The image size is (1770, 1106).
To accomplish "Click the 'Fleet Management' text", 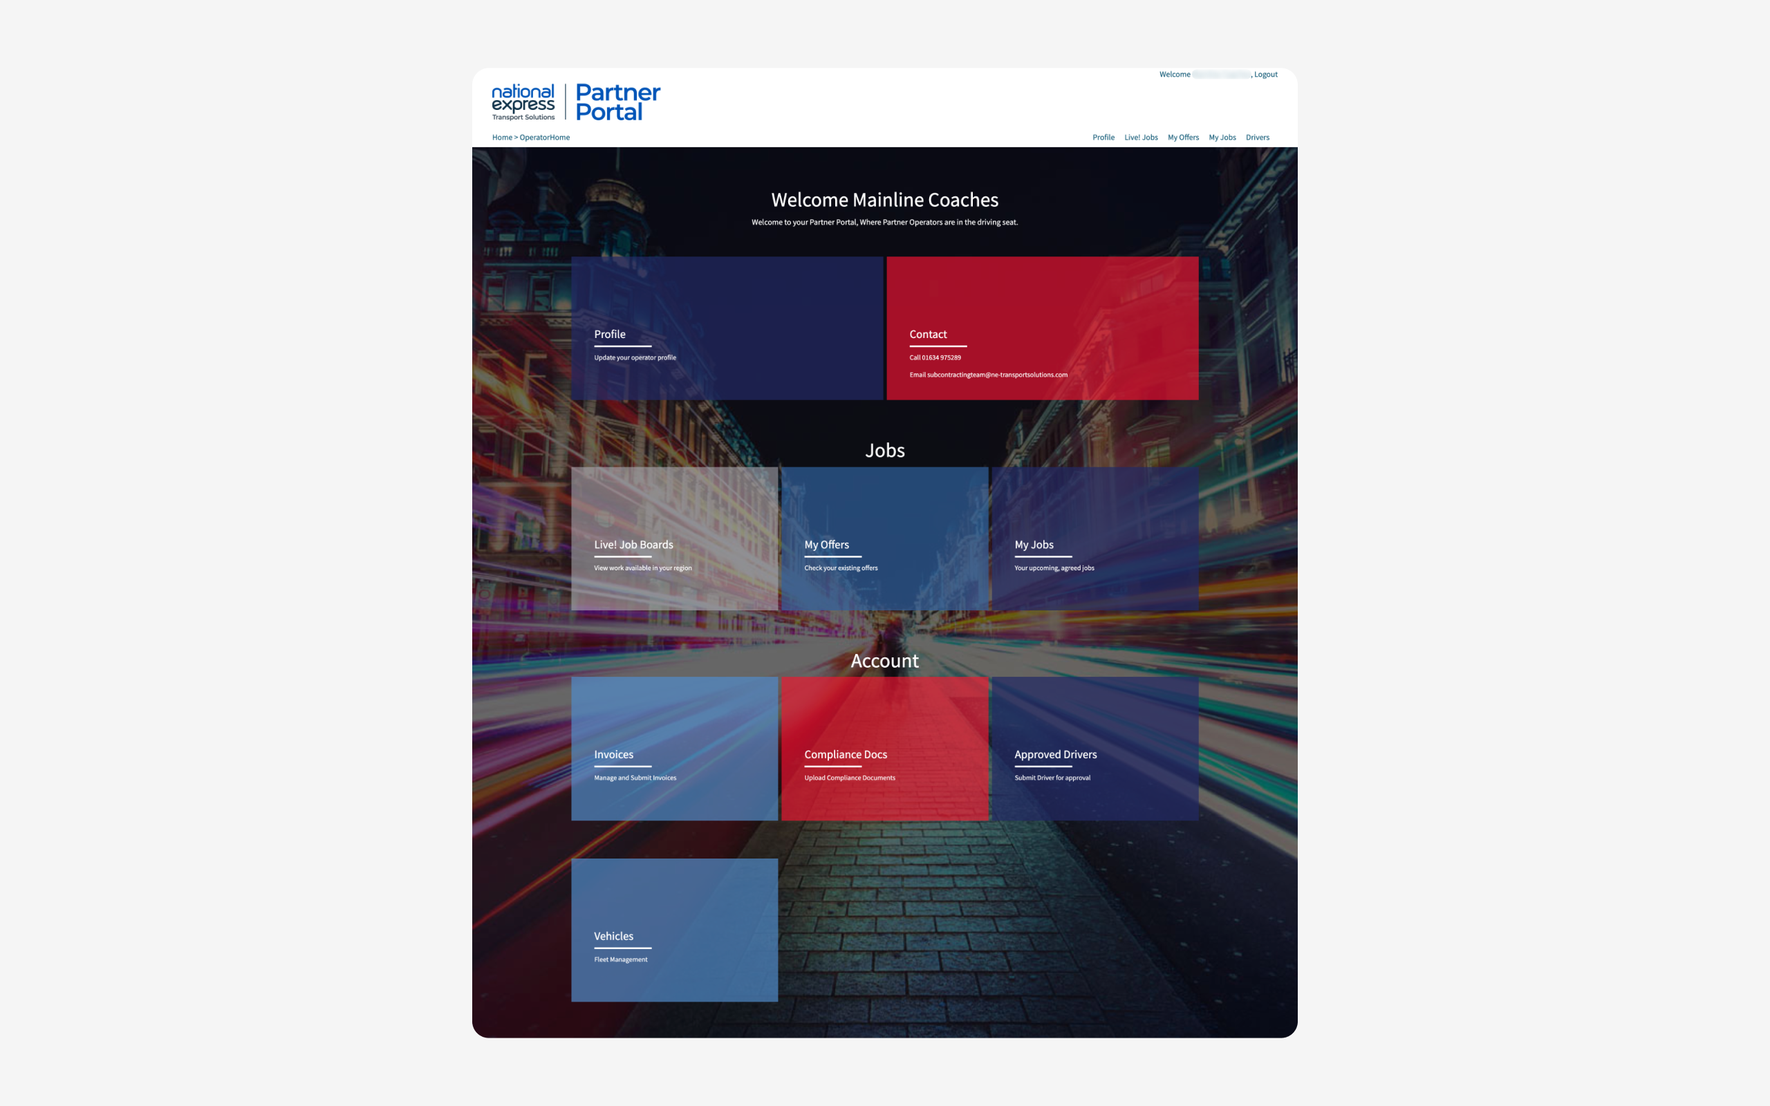I will tap(620, 959).
